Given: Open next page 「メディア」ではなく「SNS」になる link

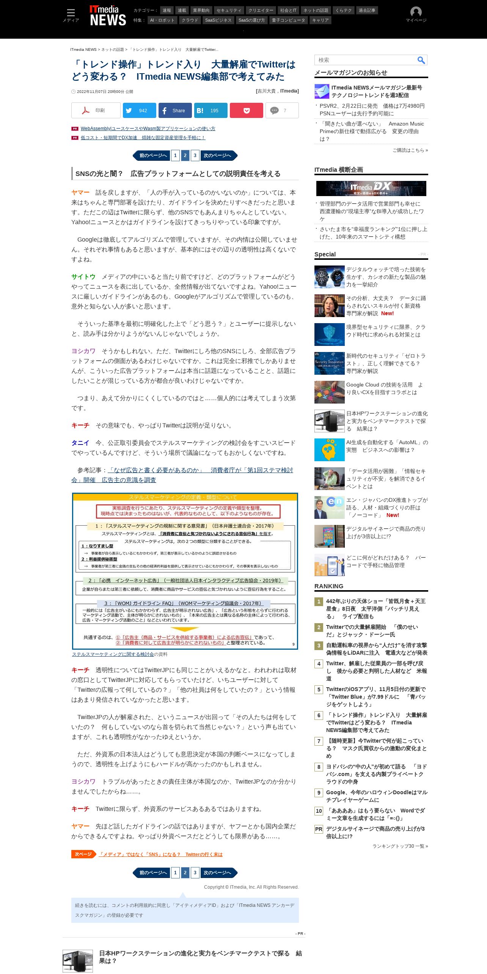Looking at the screenshot, I should click(x=161, y=855).
